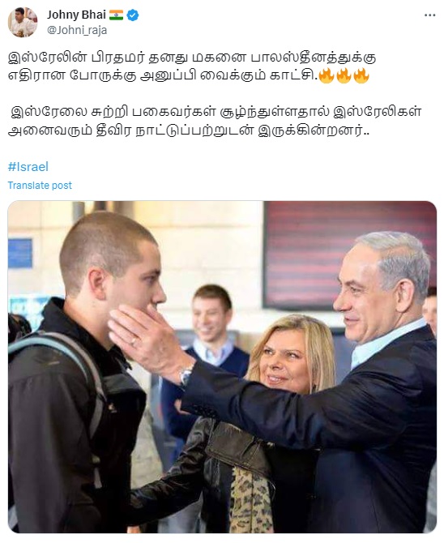Click the blue wall sign in the photo
Image resolution: width=444 pixels, height=543 pixels.
click(20, 253)
